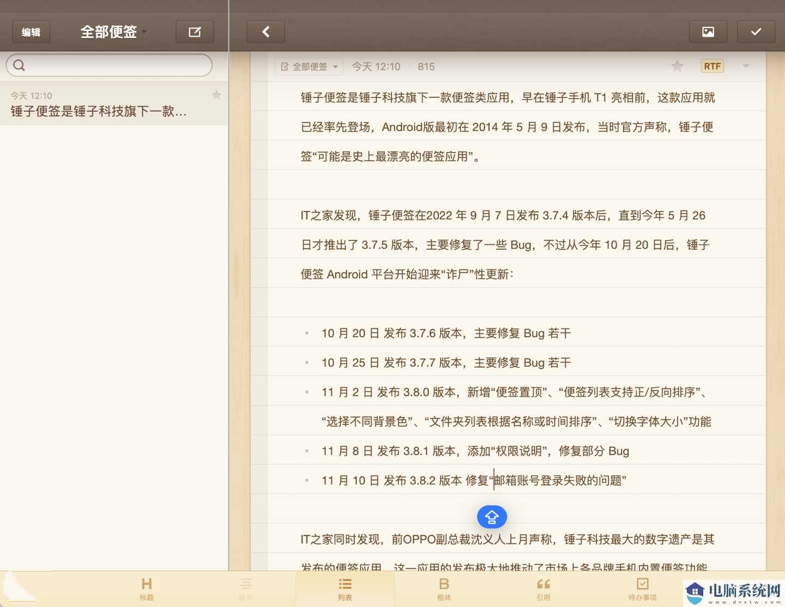Toggle the star on the open note
The image size is (785, 607).
tap(677, 67)
